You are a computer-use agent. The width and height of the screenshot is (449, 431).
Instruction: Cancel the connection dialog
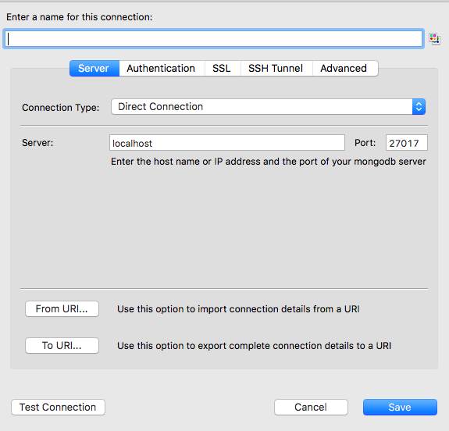[x=311, y=407]
